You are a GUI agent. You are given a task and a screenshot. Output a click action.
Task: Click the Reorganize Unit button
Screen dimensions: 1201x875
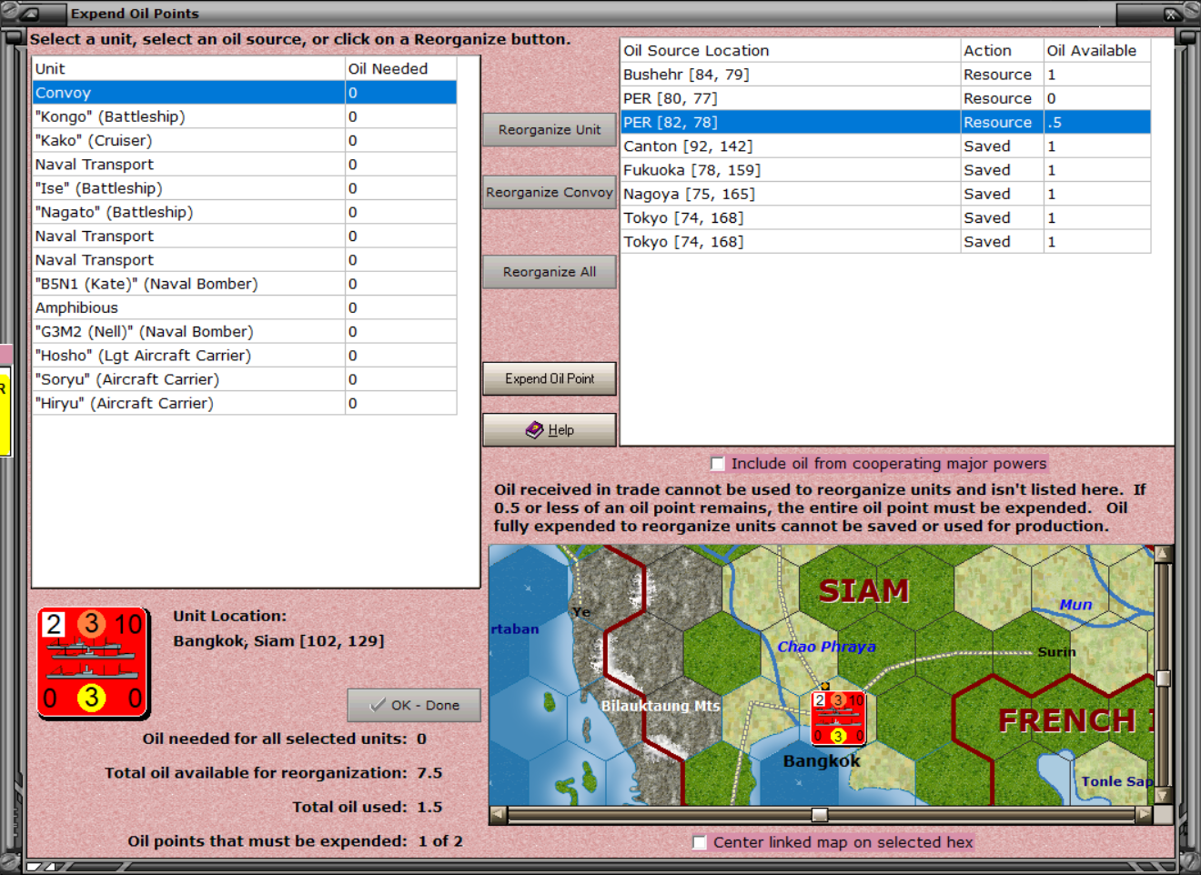(x=550, y=130)
